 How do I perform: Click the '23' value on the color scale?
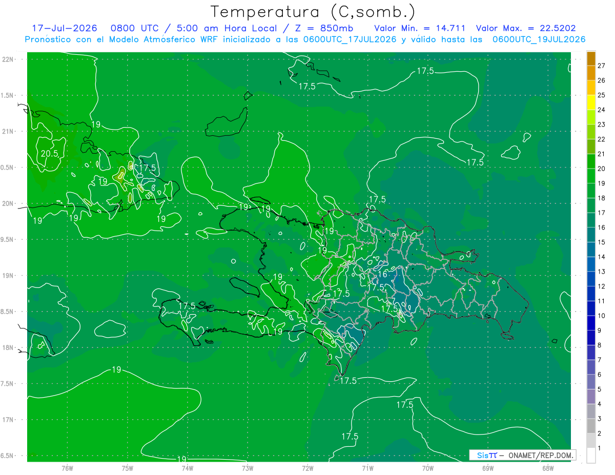pos(602,125)
